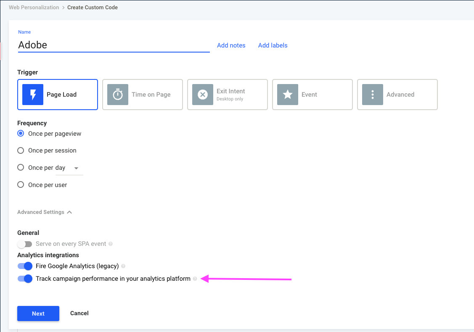Toggle Fire Google Analytics (legacy) switch

pos(25,266)
